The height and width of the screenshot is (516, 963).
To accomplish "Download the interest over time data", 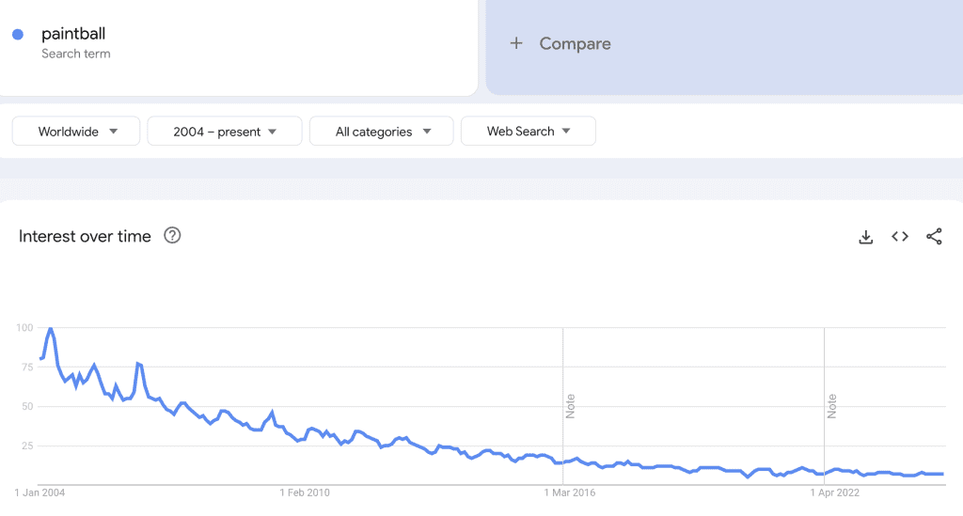I will coord(866,237).
